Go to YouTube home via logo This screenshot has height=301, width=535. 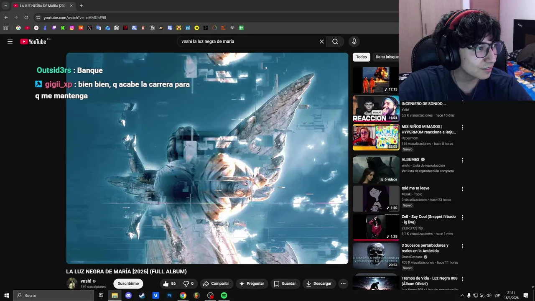coord(33,41)
